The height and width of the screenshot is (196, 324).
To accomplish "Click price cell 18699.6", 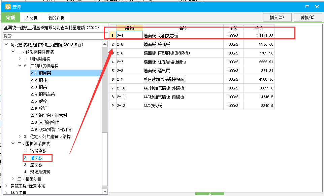I will click(x=259, y=88).
